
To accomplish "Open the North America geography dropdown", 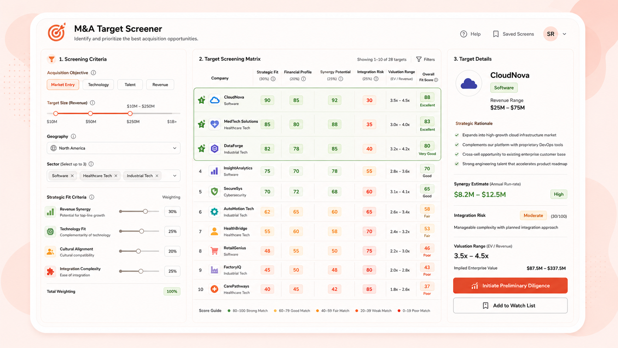I will pyautogui.click(x=113, y=148).
